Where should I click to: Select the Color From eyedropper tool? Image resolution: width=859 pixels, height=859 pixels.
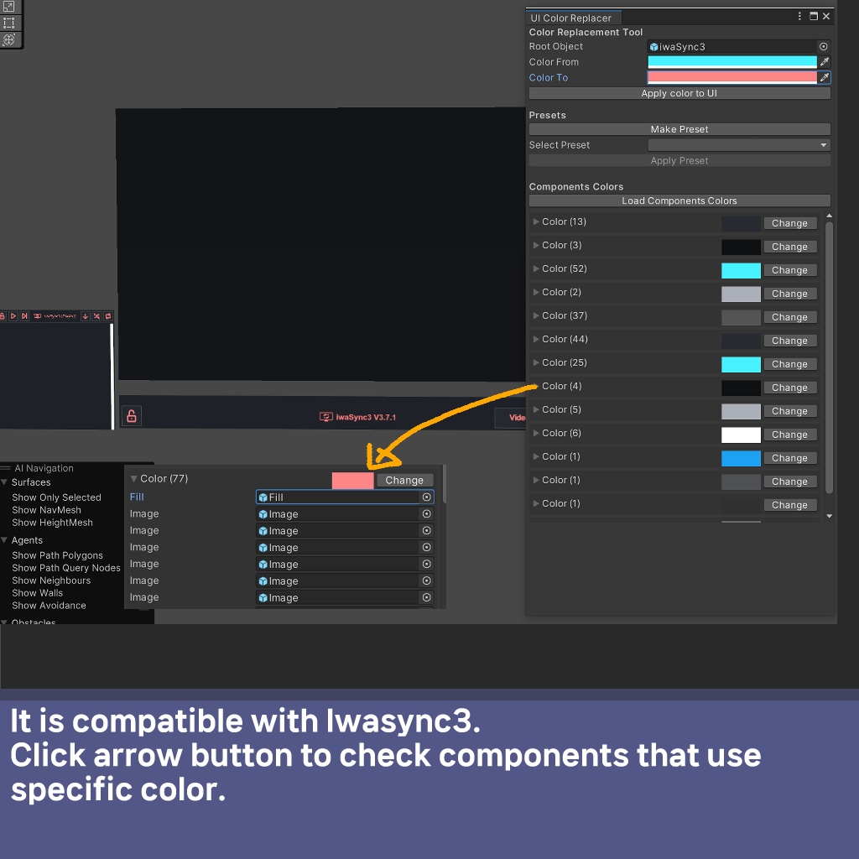[823, 61]
